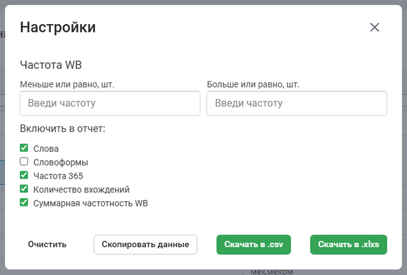Download the report via Скачать в .xlxs
407x275 pixels.
tap(349, 245)
